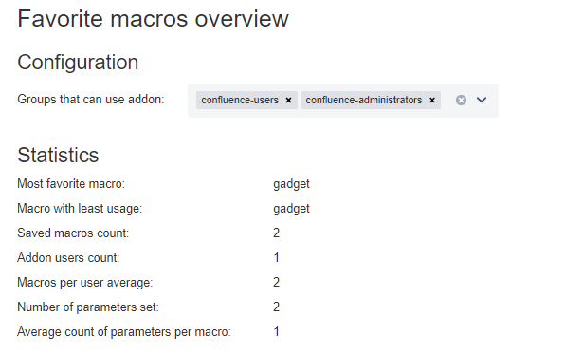The height and width of the screenshot is (354, 565).
Task: Click the gadget value for most favorite macro
Action: (291, 184)
